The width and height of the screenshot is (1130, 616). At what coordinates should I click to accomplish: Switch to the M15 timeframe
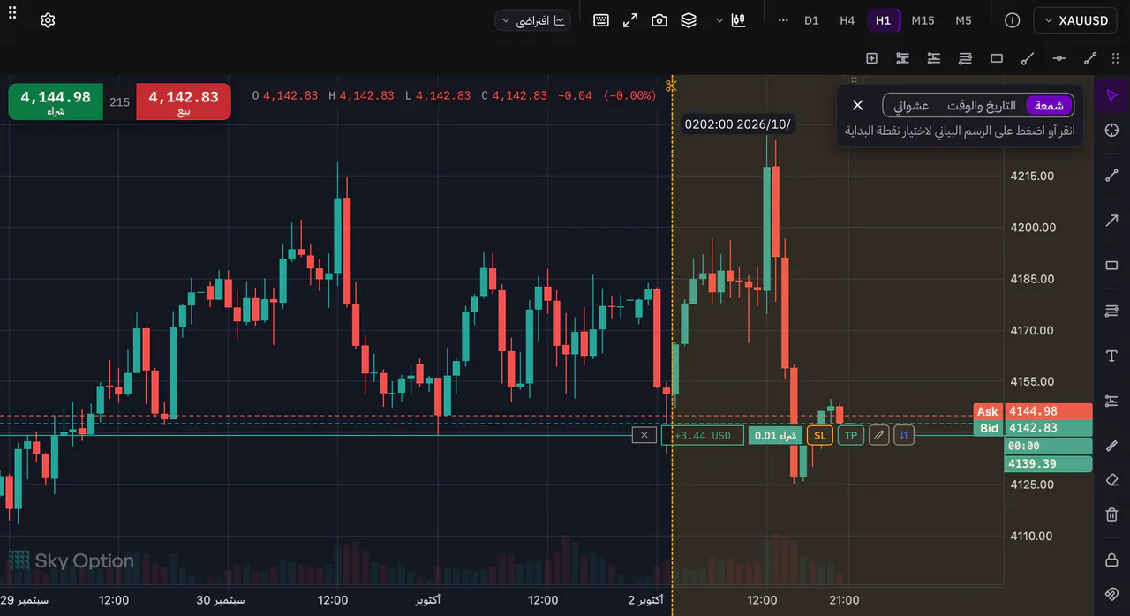point(923,20)
